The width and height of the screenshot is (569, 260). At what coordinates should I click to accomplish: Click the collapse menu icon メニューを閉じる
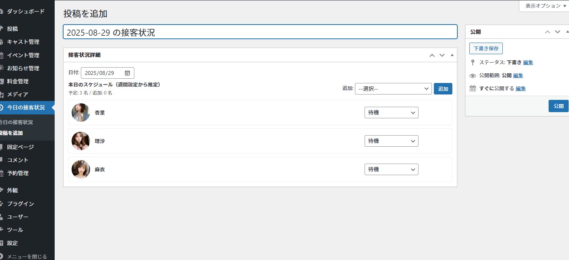click(2, 256)
